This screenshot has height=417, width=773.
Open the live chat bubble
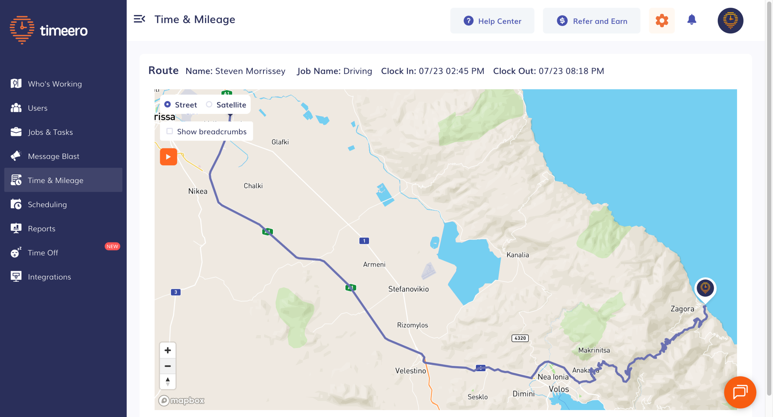pos(740,392)
